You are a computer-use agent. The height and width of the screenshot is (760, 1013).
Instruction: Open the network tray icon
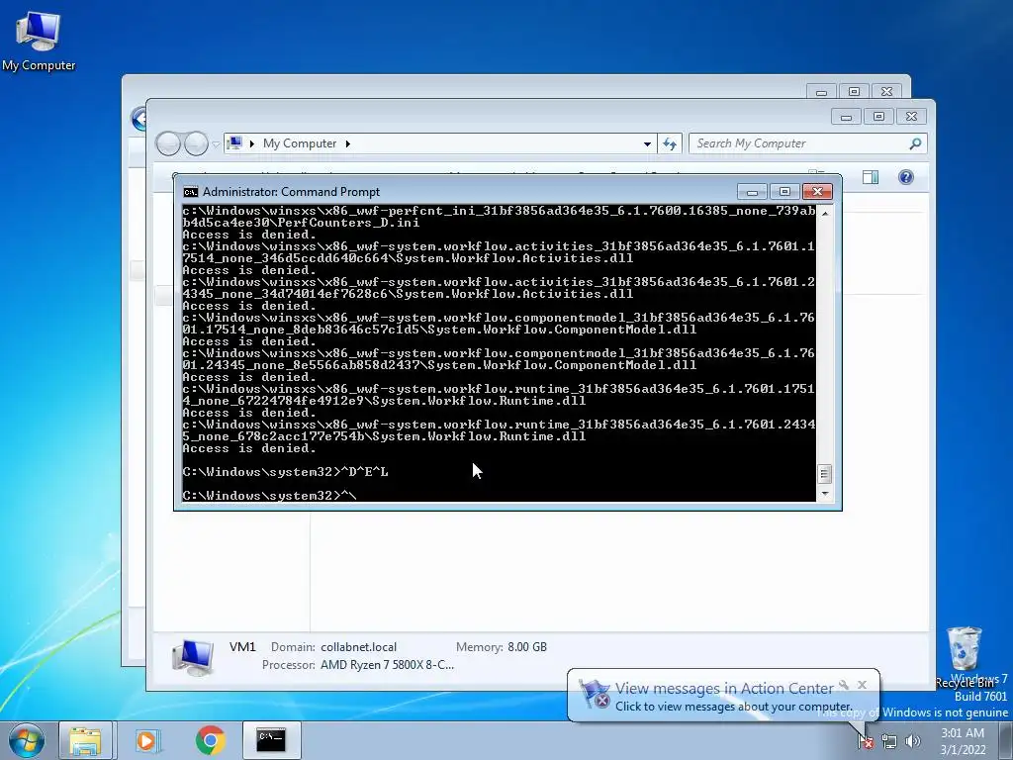click(889, 741)
